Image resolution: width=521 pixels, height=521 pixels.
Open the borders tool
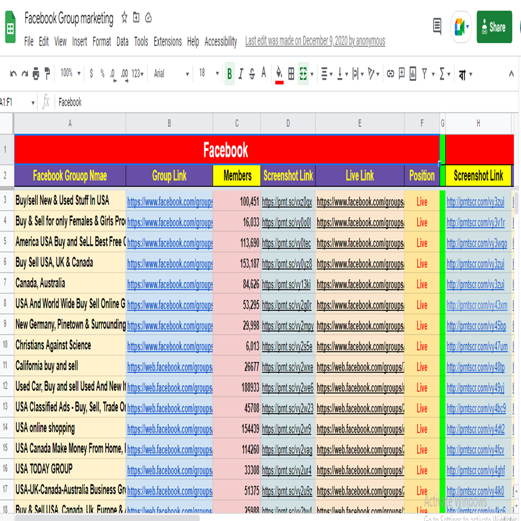pyautogui.click(x=291, y=74)
